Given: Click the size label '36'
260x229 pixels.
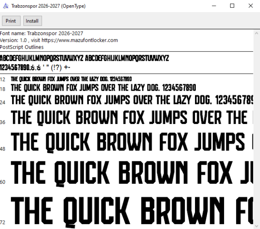Looking at the screenshot, I should click(x=3, y=122).
